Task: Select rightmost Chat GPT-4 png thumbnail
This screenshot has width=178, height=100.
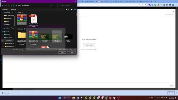Action: coord(68,38)
